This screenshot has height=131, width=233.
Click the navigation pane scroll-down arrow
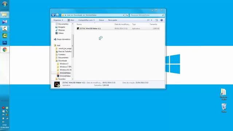pyautogui.click(x=73, y=79)
